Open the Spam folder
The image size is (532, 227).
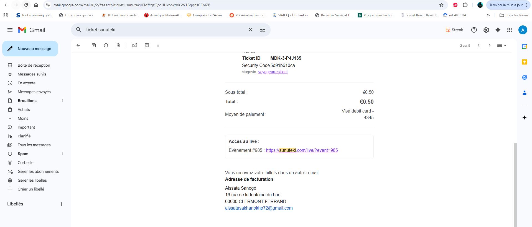pyautogui.click(x=23, y=154)
